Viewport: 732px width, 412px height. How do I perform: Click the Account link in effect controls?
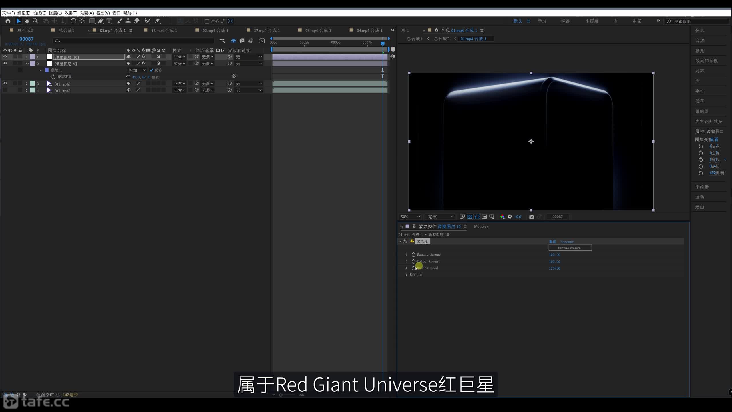567,242
